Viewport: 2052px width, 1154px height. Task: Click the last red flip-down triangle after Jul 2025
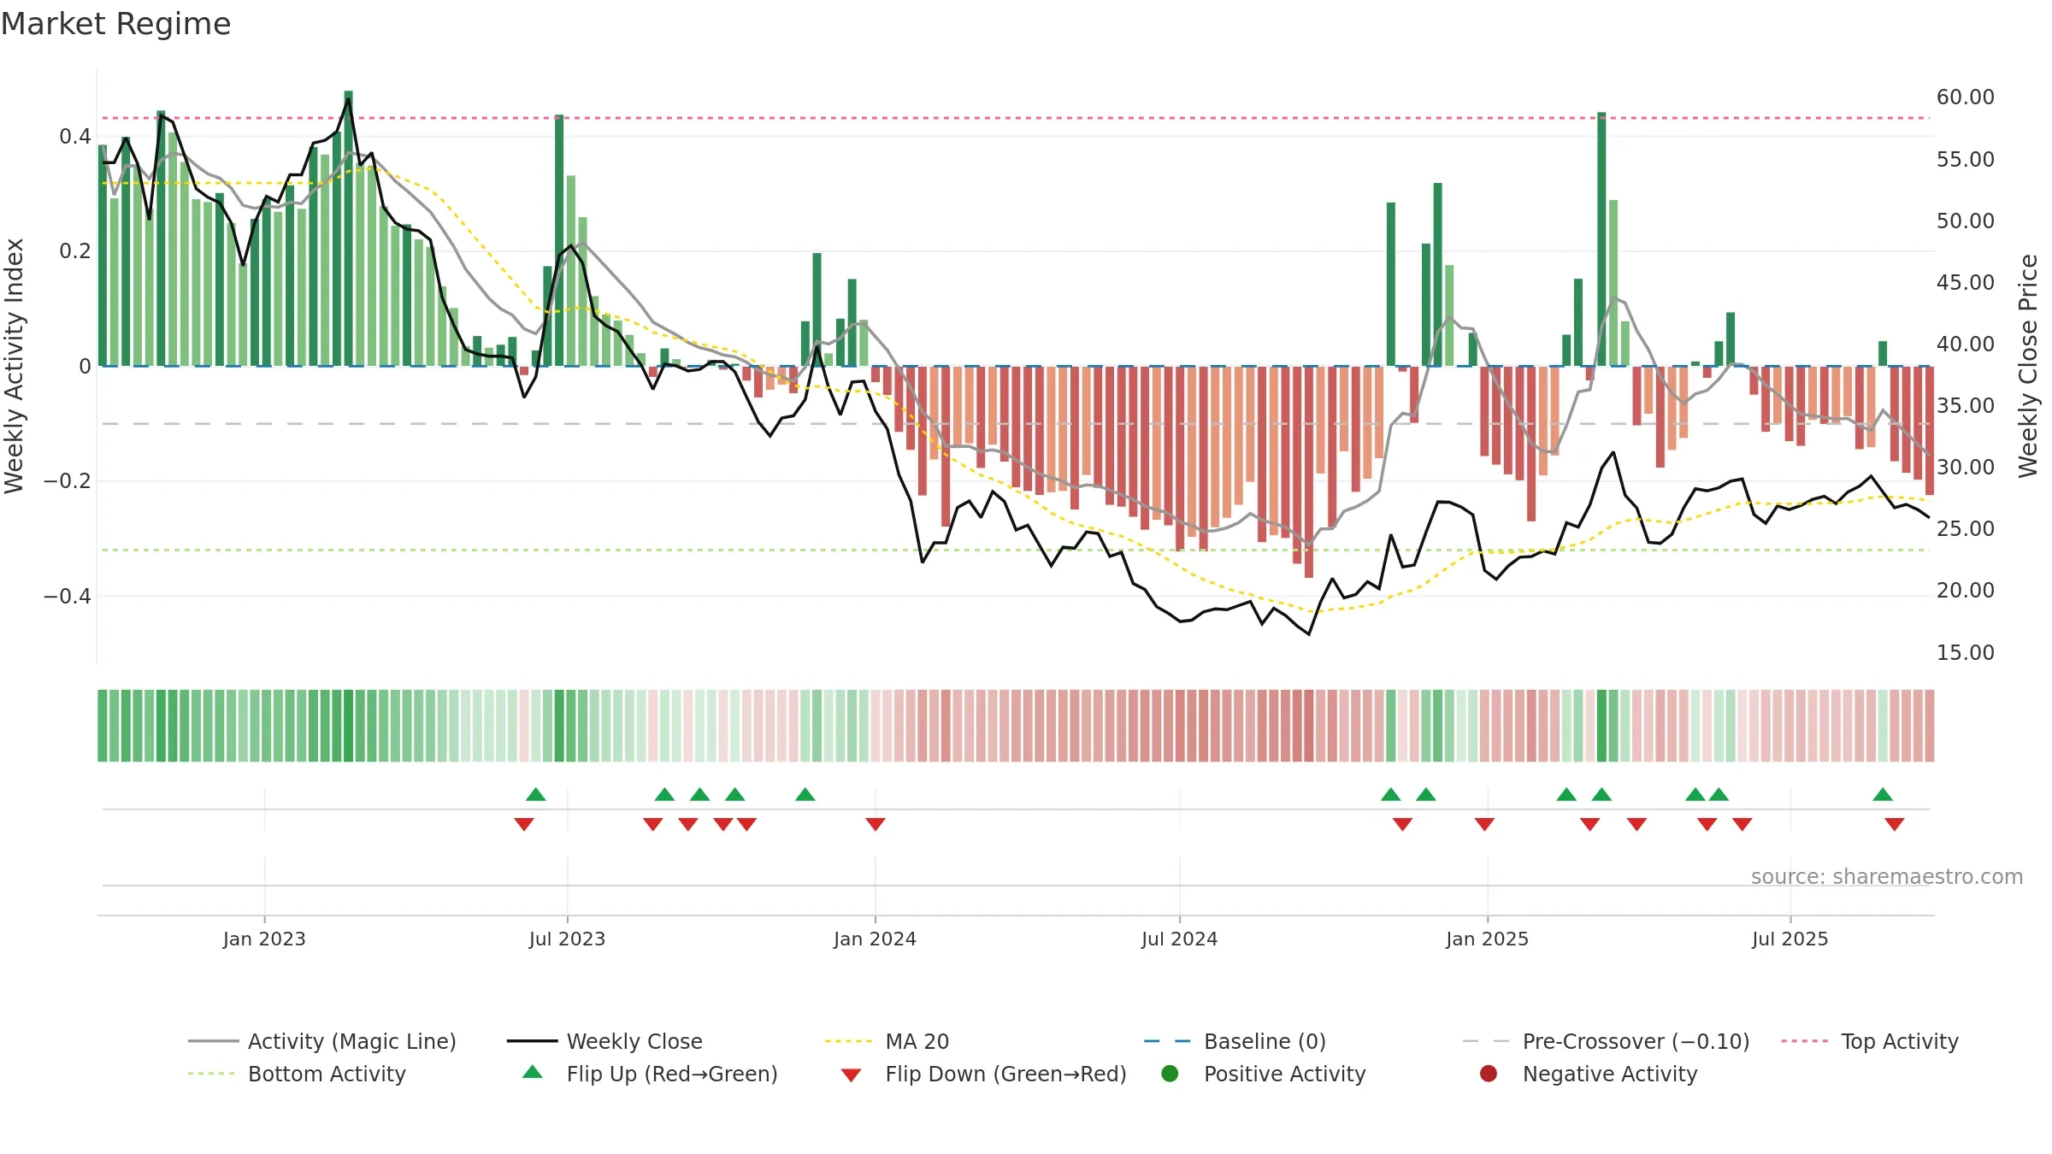[1895, 824]
